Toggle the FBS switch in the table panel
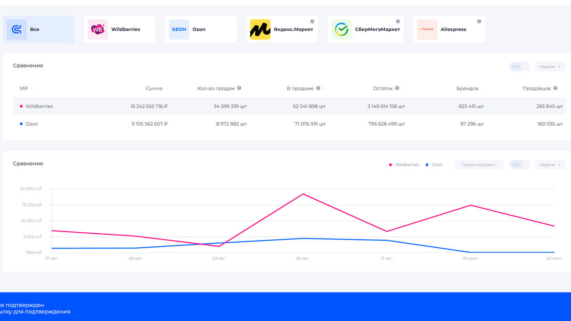571x321 pixels. click(x=519, y=67)
